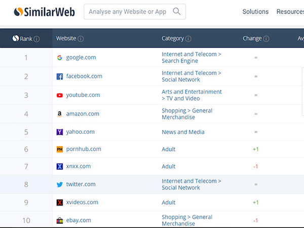Image resolution: width=304 pixels, height=228 pixels.
Task: Click the Yahoo favicon
Action: (x=59, y=132)
